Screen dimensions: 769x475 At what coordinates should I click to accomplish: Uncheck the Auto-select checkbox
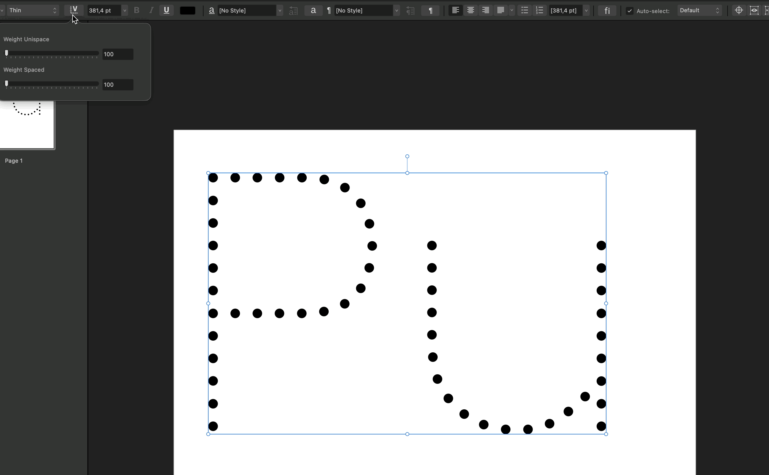click(x=630, y=11)
